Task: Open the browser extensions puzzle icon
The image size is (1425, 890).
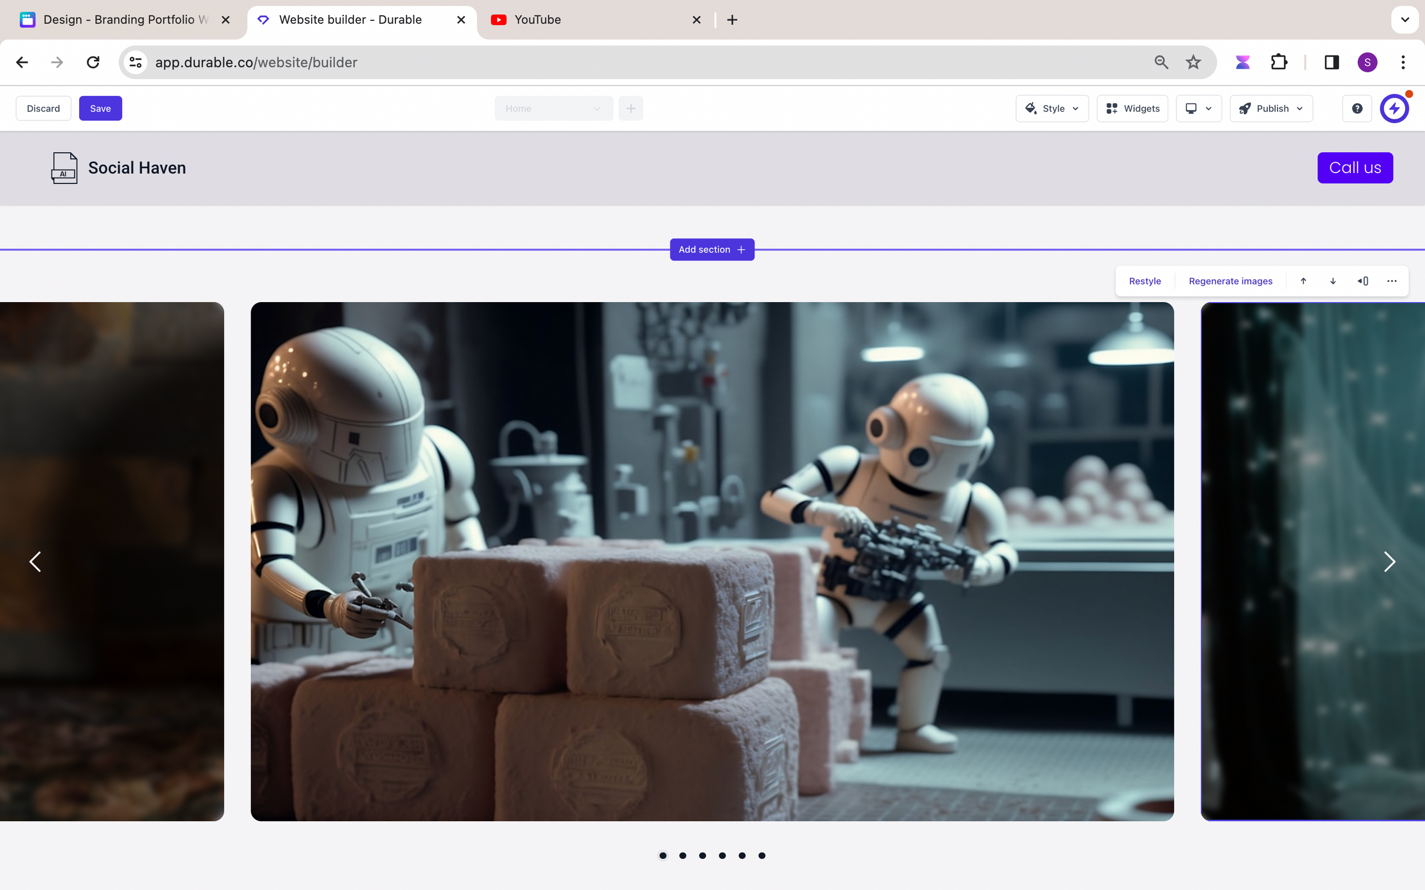Action: [x=1278, y=63]
